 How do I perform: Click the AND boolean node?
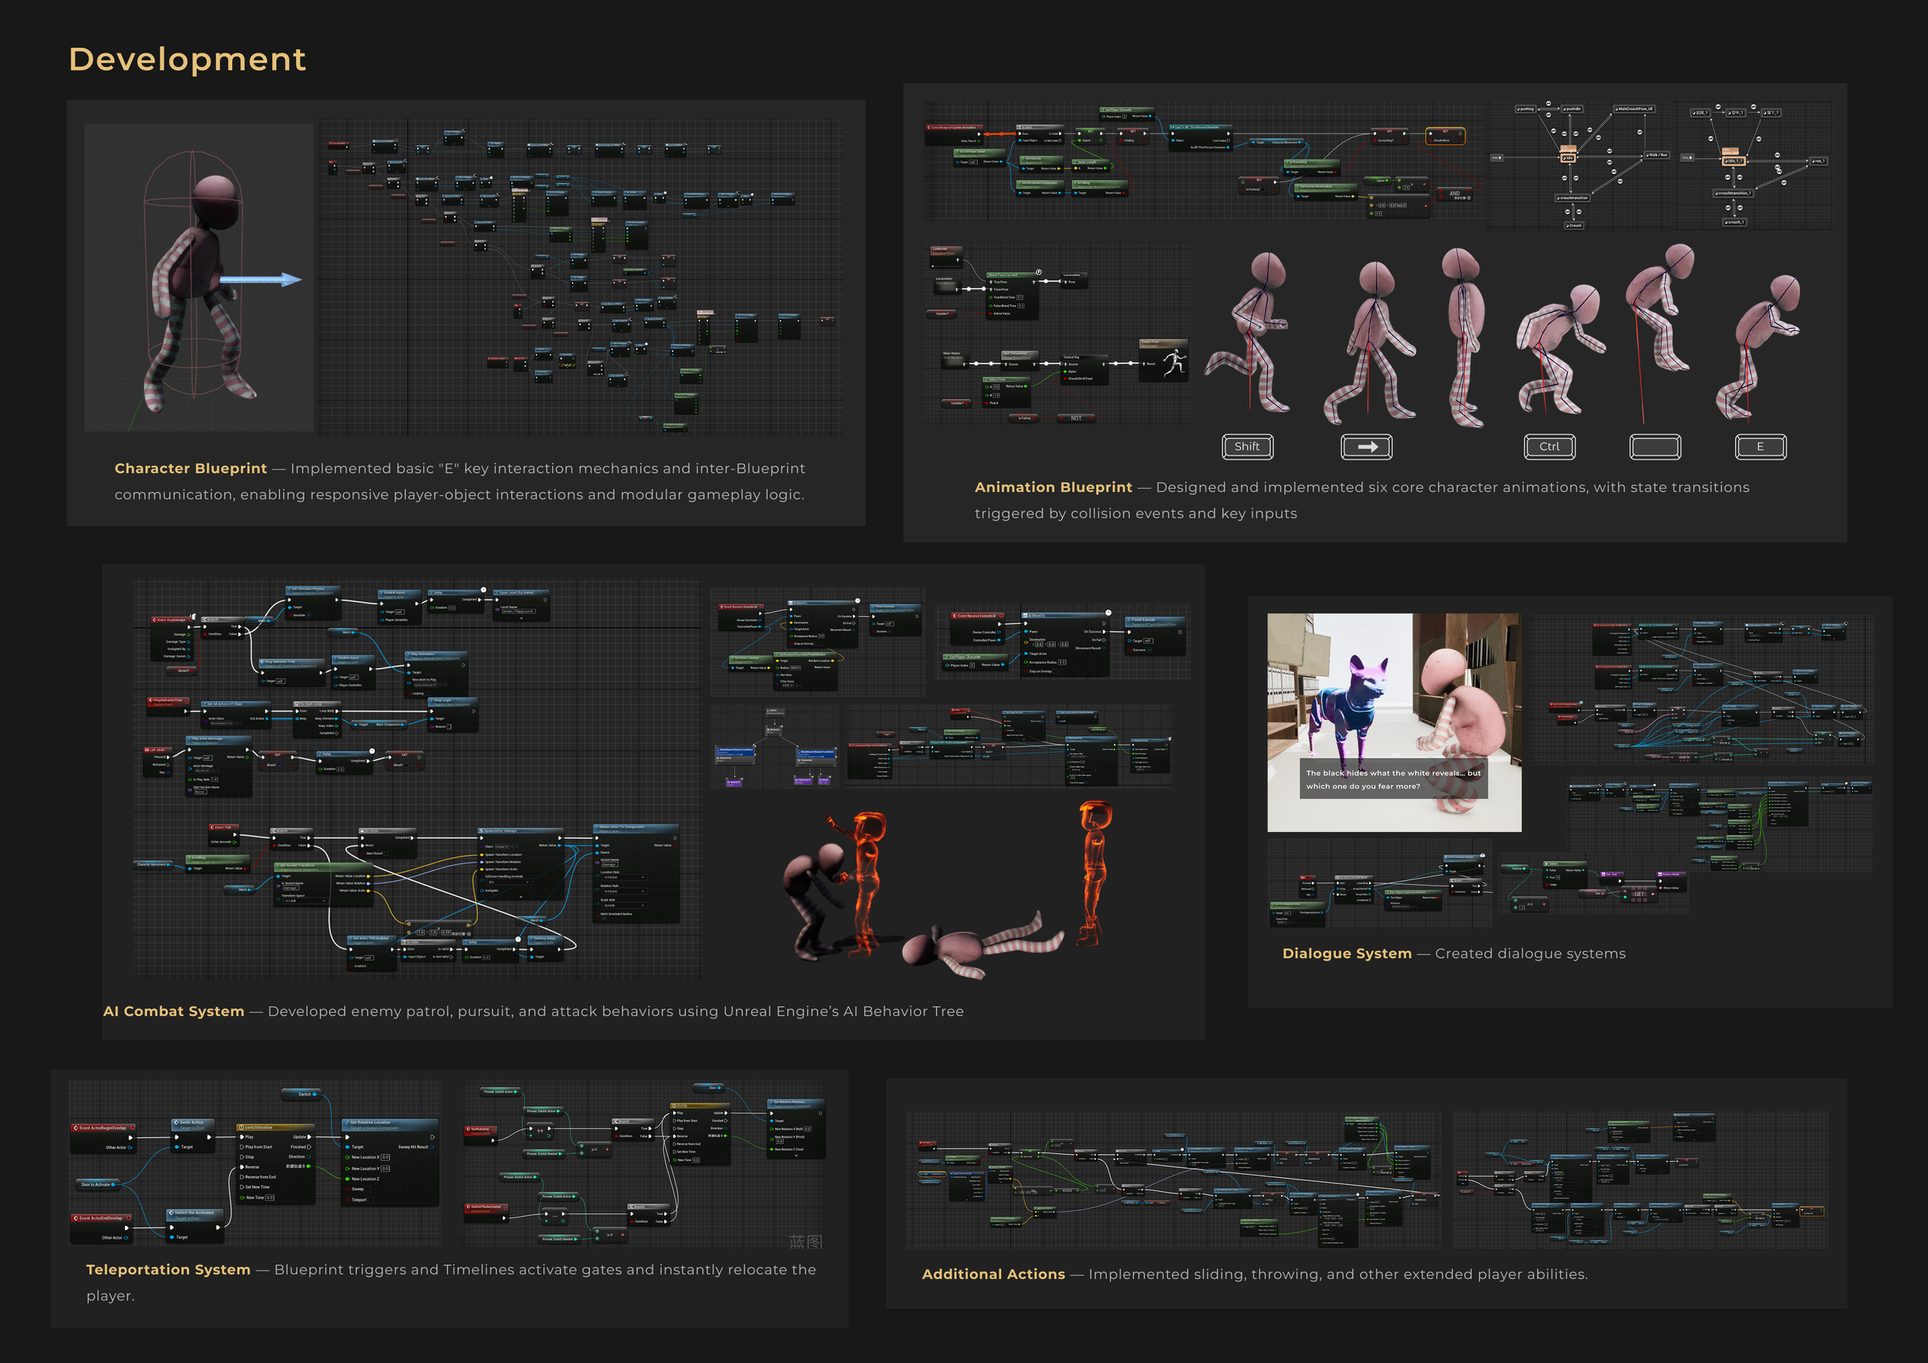[1454, 194]
